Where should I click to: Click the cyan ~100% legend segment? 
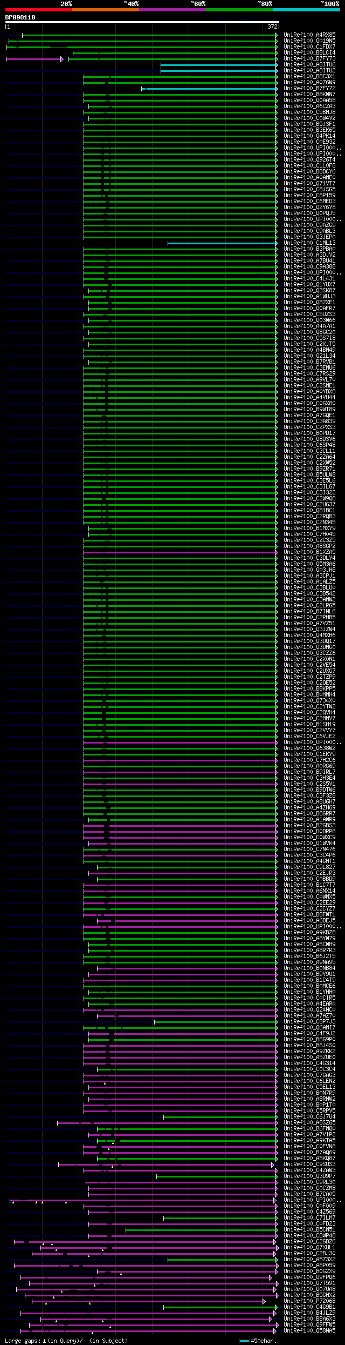306,10
